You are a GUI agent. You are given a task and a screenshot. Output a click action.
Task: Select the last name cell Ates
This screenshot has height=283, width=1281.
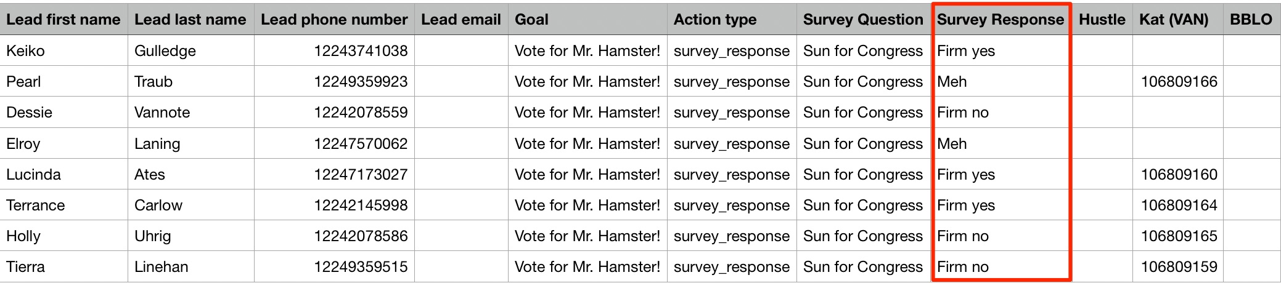pyautogui.click(x=191, y=174)
